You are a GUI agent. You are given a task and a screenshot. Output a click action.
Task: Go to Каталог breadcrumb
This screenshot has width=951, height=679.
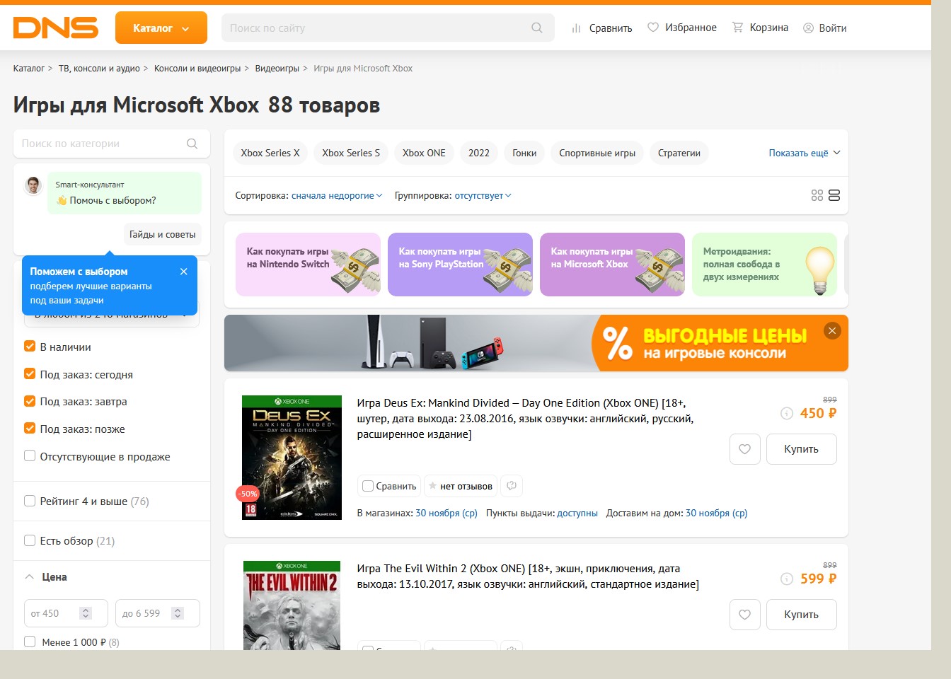(x=29, y=69)
